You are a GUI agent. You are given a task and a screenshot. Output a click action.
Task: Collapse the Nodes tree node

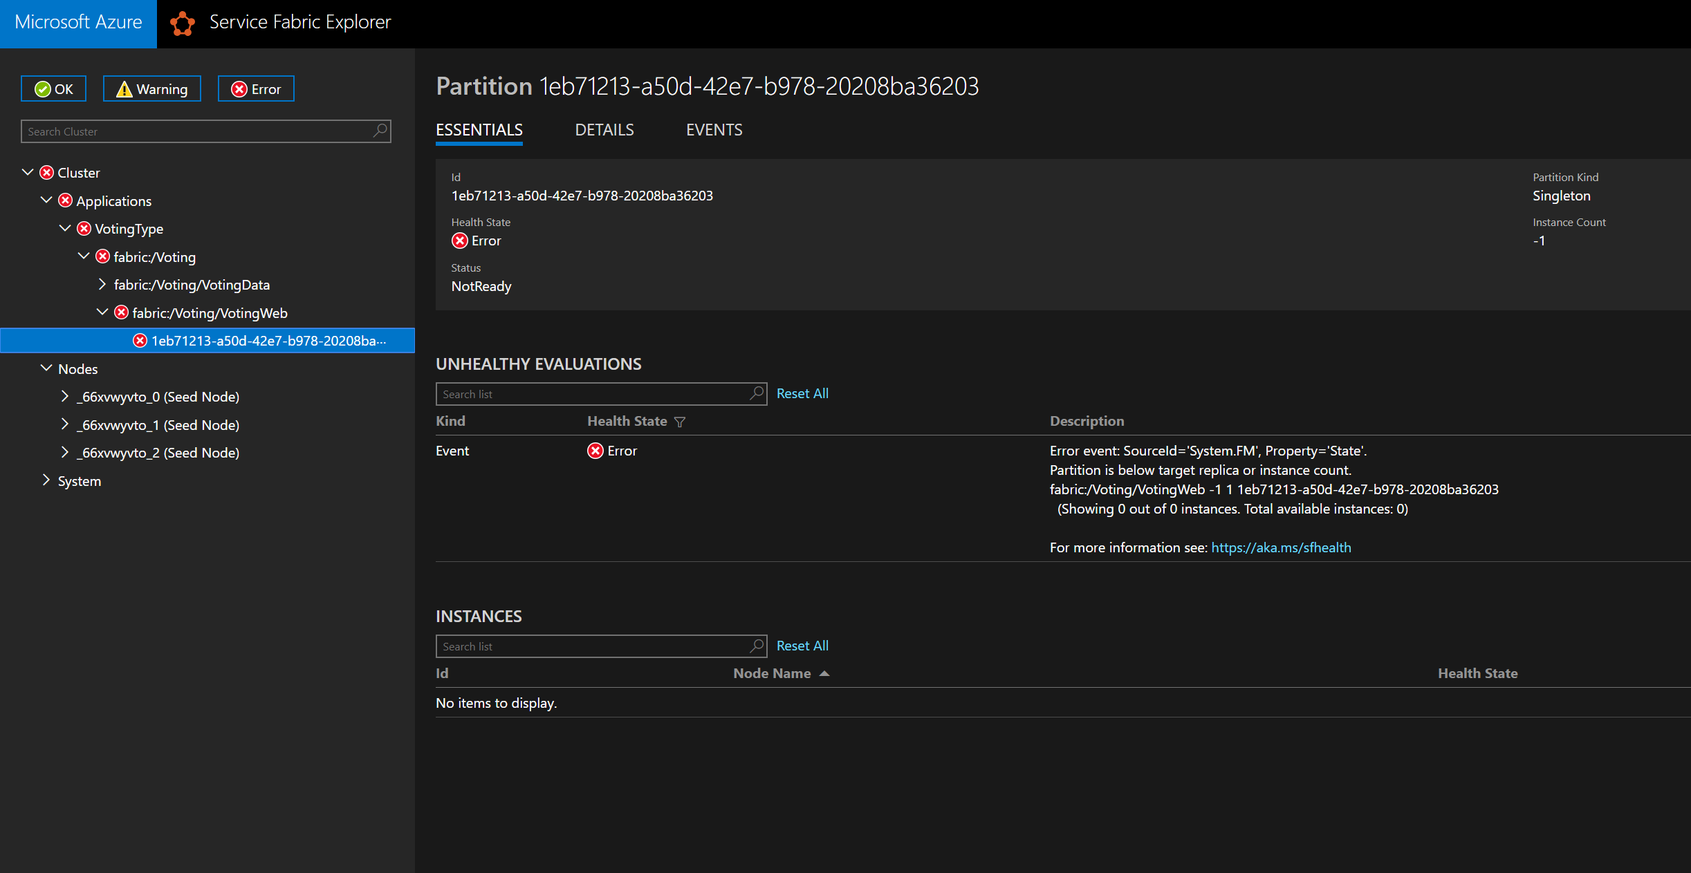[46, 368]
